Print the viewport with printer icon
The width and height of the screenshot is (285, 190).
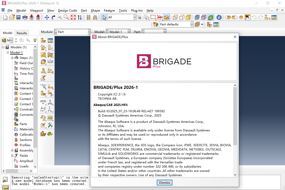click(x=25, y=17)
